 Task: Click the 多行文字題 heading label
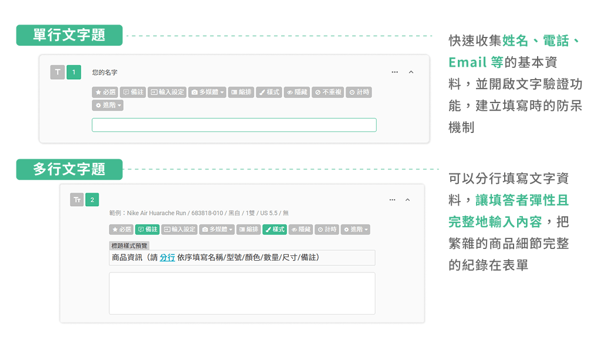[x=69, y=169]
